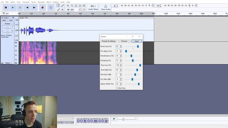Image resolution: width=228 pixels, height=128 pixels.
Task: Click the Zoom Out magnifier
Action: click(72, 6)
